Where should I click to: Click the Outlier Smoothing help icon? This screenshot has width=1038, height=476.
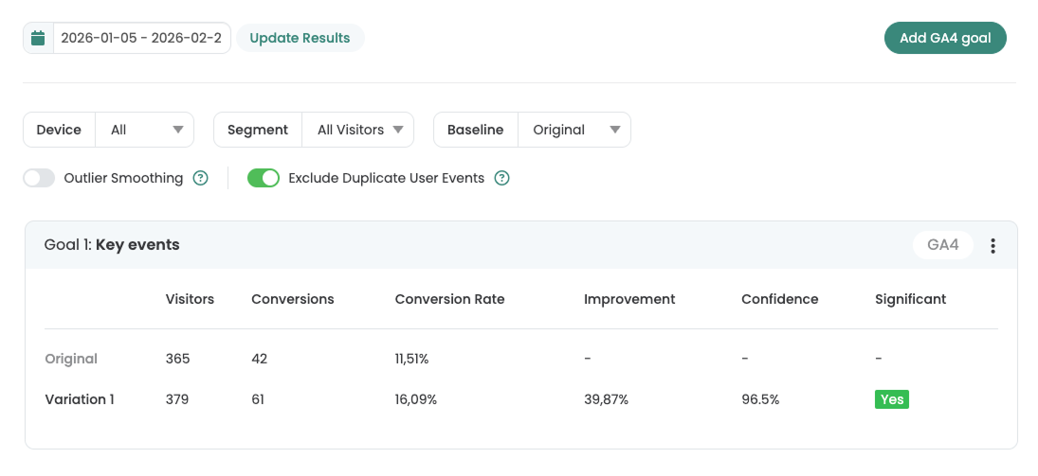pos(201,178)
